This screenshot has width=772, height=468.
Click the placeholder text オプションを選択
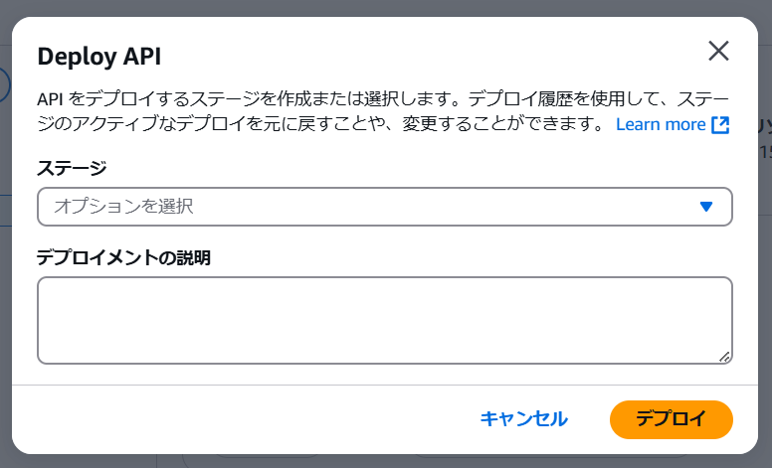(122, 207)
